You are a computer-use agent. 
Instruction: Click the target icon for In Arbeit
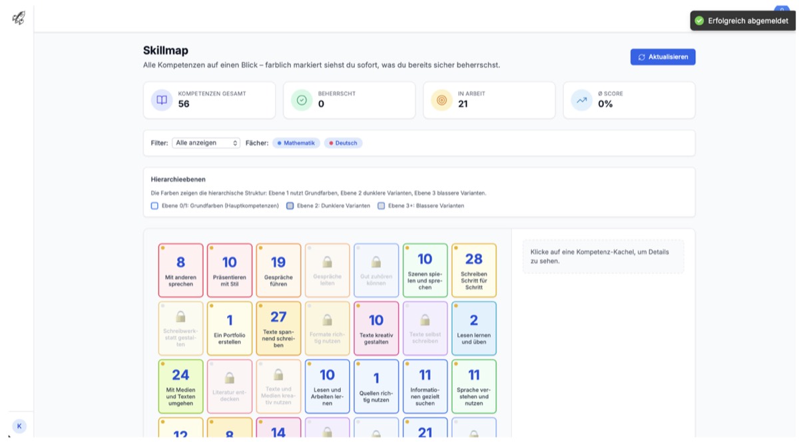(x=441, y=100)
